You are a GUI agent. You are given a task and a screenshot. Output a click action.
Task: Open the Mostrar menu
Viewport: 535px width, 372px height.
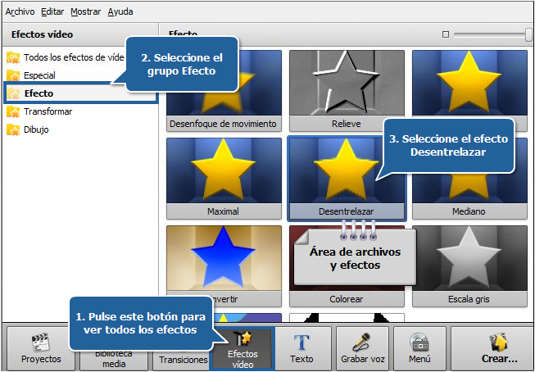click(x=86, y=11)
